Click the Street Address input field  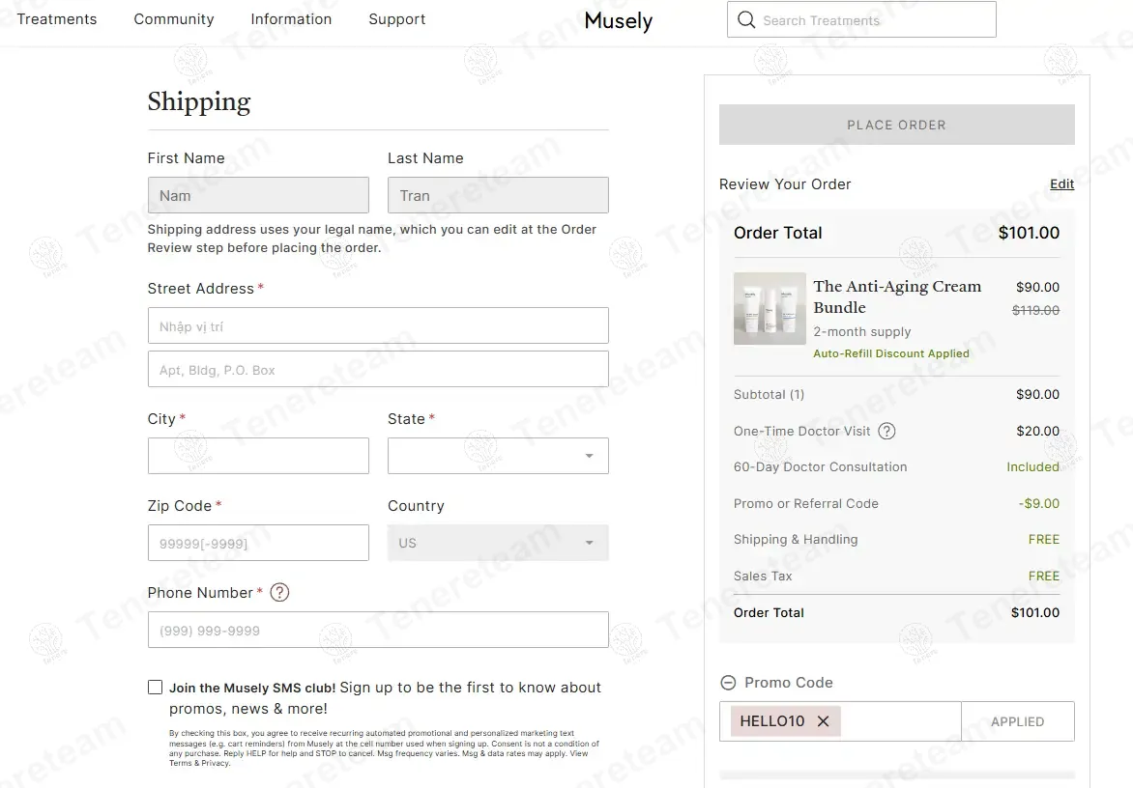(x=378, y=326)
